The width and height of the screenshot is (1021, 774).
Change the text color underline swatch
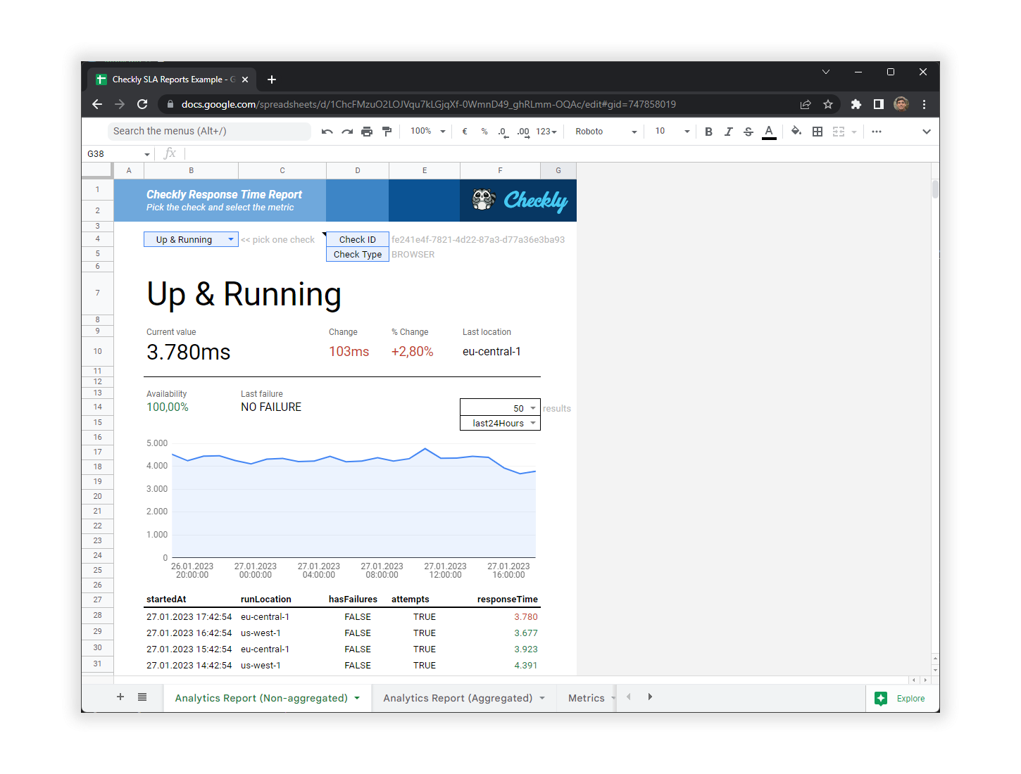coord(769,131)
